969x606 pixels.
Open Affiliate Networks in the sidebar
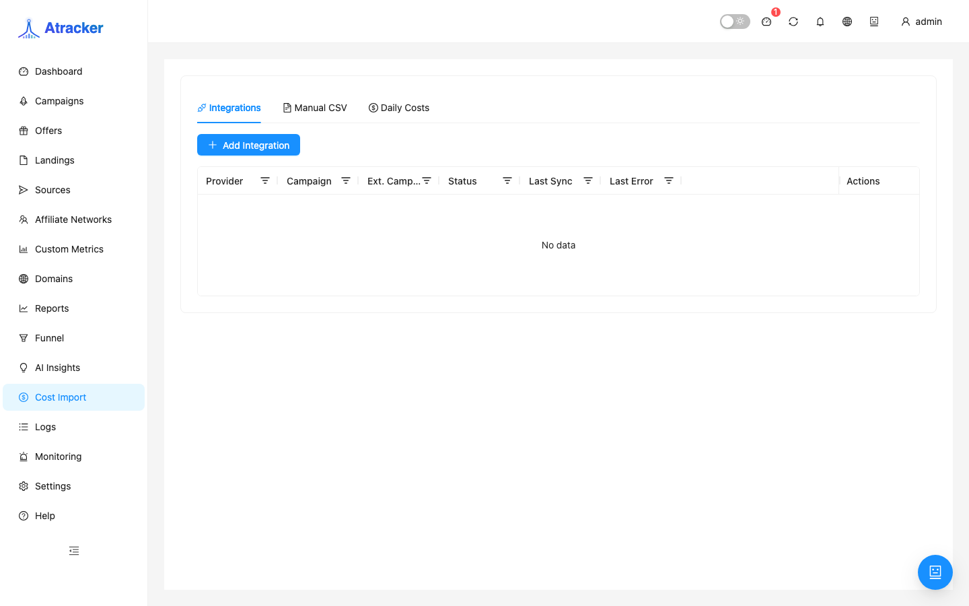pos(74,220)
